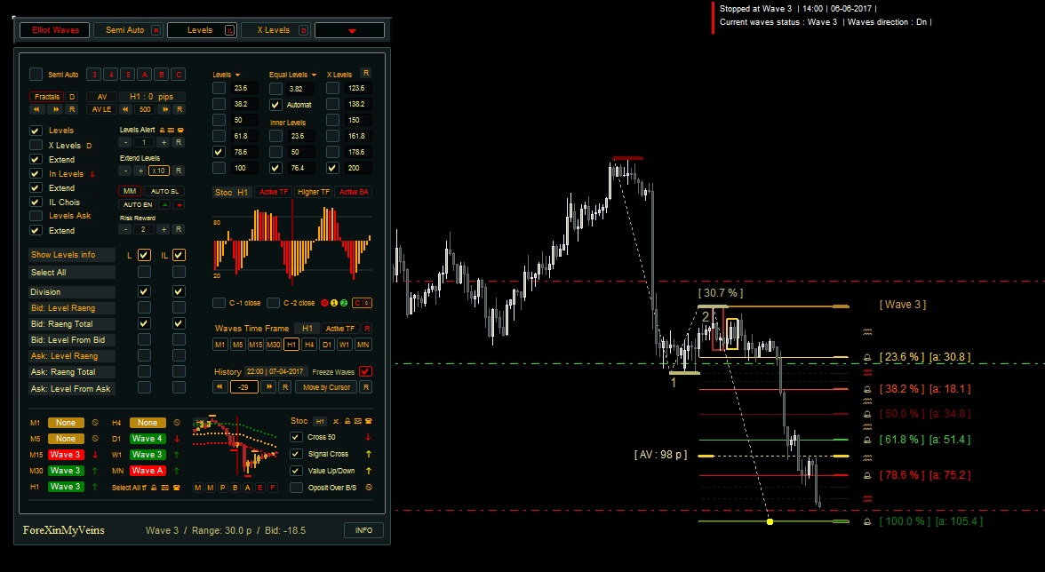Click the phone icon next to Levels Alert

[180, 130]
